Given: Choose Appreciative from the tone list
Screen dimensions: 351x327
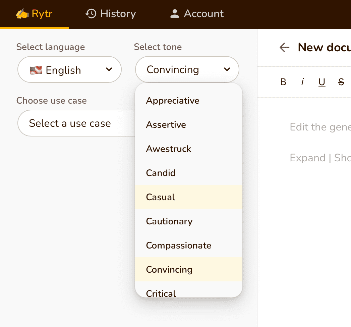Looking at the screenshot, I should [173, 101].
